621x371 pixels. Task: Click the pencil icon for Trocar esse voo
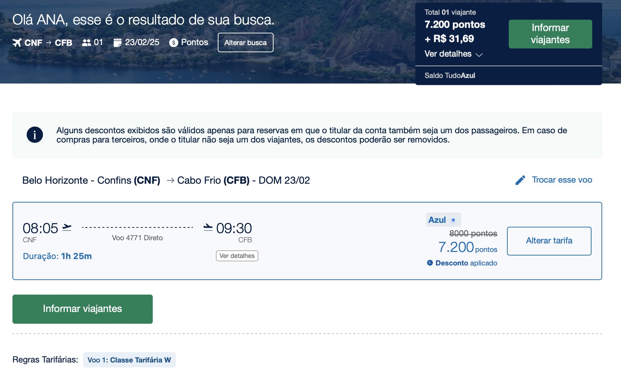click(x=520, y=180)
